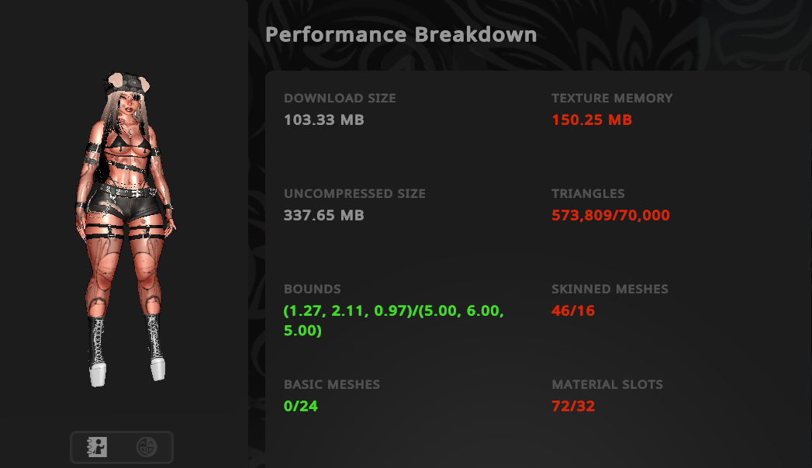Select the 573,809/70,000 triangles value
812x468 pixels.
(610, 215)
